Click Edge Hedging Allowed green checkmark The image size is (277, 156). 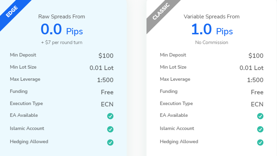(110, 142)
